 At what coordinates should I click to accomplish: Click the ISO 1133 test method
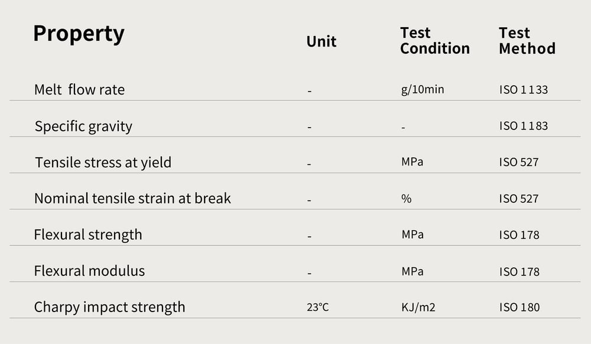click(524, 90)
